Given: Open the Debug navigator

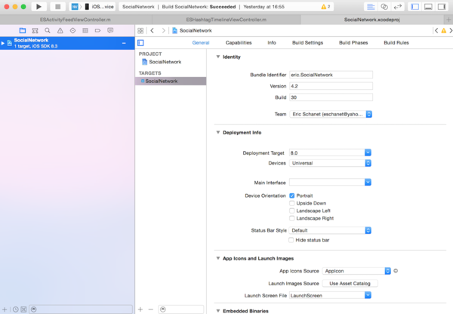Looking at the screenshot, I should pyautogui.click(x=85, y=30).
